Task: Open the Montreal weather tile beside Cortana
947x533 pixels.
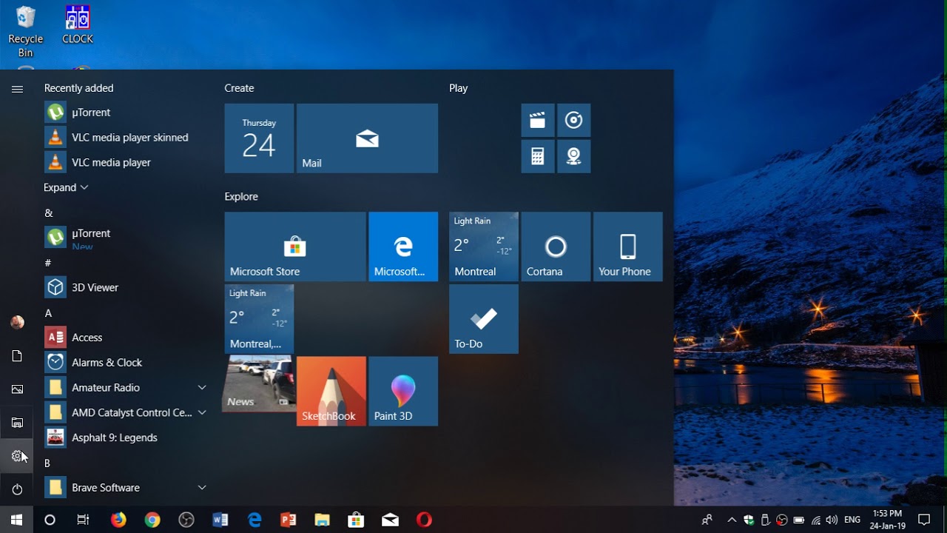Action: tap(484, 247)
